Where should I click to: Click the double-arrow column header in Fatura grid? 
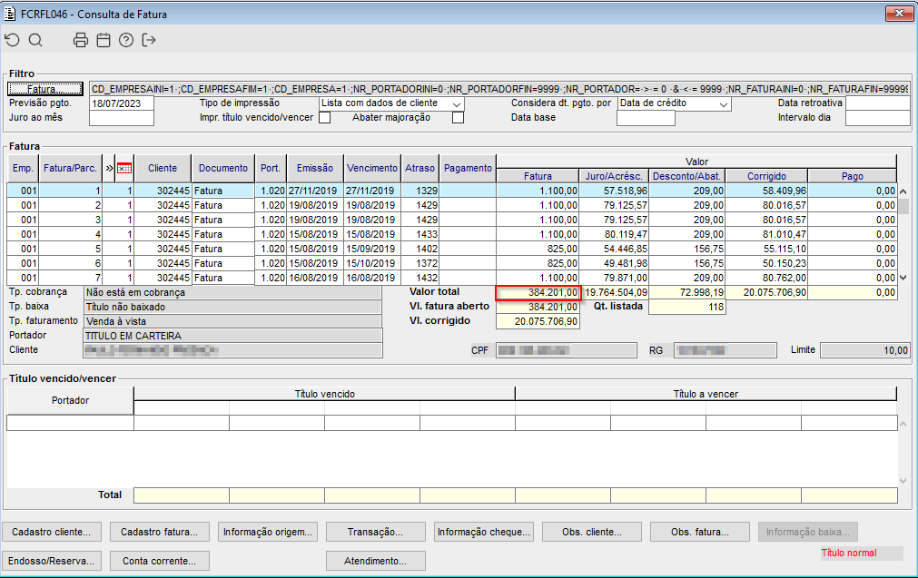(x=110, y=168)
